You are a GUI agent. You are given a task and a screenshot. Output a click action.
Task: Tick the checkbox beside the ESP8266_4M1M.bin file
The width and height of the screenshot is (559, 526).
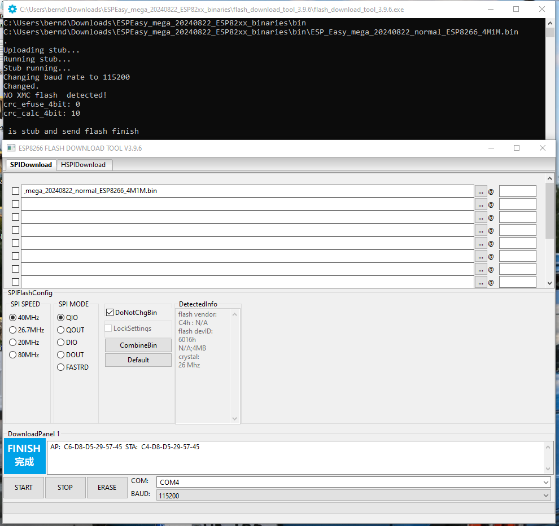point(15,191)
